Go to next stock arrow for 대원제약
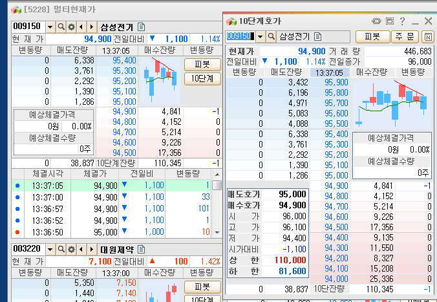Image resolution: width=437 pixels, height=302 pixels. (91, 250)
